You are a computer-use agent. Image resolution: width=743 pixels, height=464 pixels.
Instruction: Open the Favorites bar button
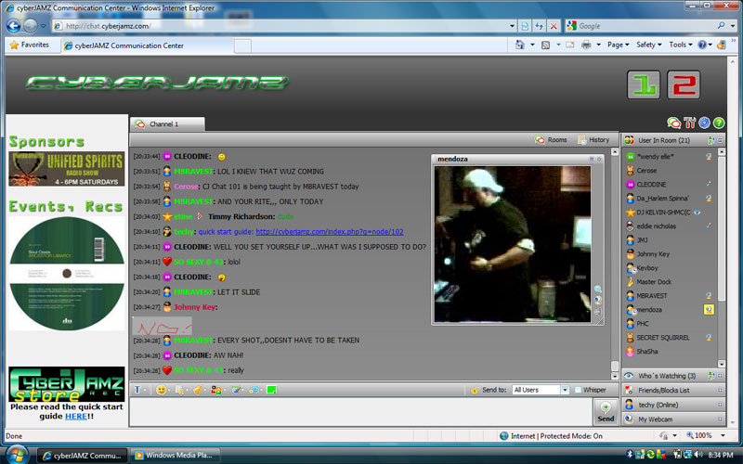point(30,45)
